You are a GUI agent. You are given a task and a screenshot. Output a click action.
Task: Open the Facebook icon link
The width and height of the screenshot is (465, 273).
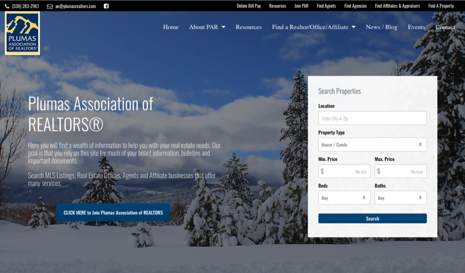pyautogui.click(x=106, y=6)
